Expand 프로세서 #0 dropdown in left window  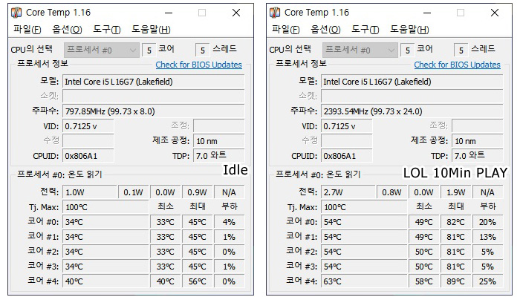coord(102,50)
